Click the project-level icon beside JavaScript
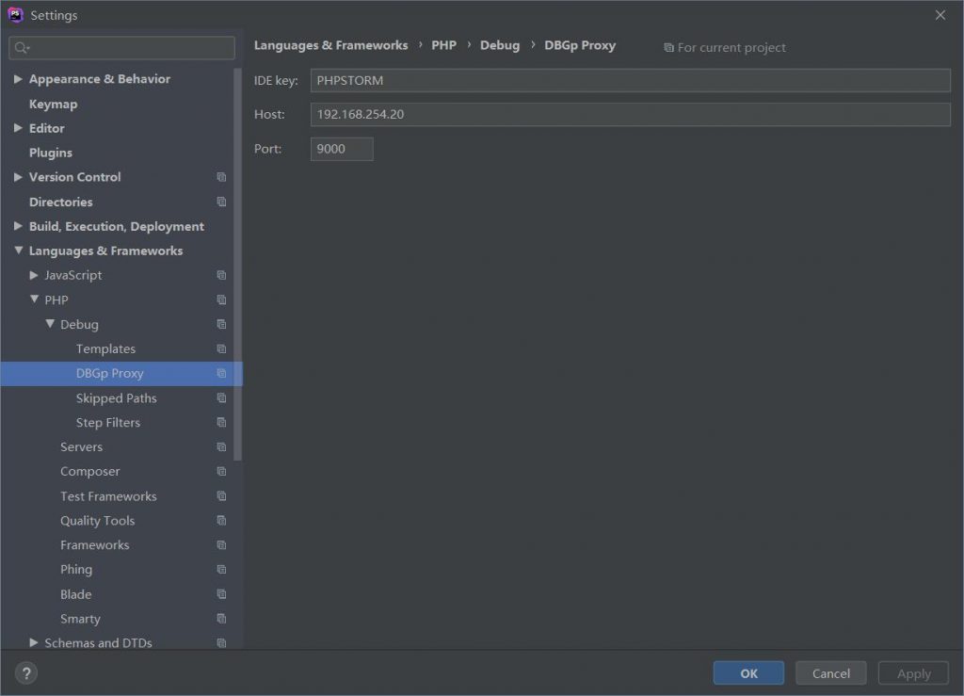The image size is (964, 696). click(x=221, y=275)
